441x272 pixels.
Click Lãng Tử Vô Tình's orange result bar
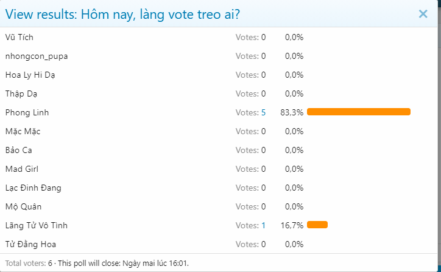[317, 225]
